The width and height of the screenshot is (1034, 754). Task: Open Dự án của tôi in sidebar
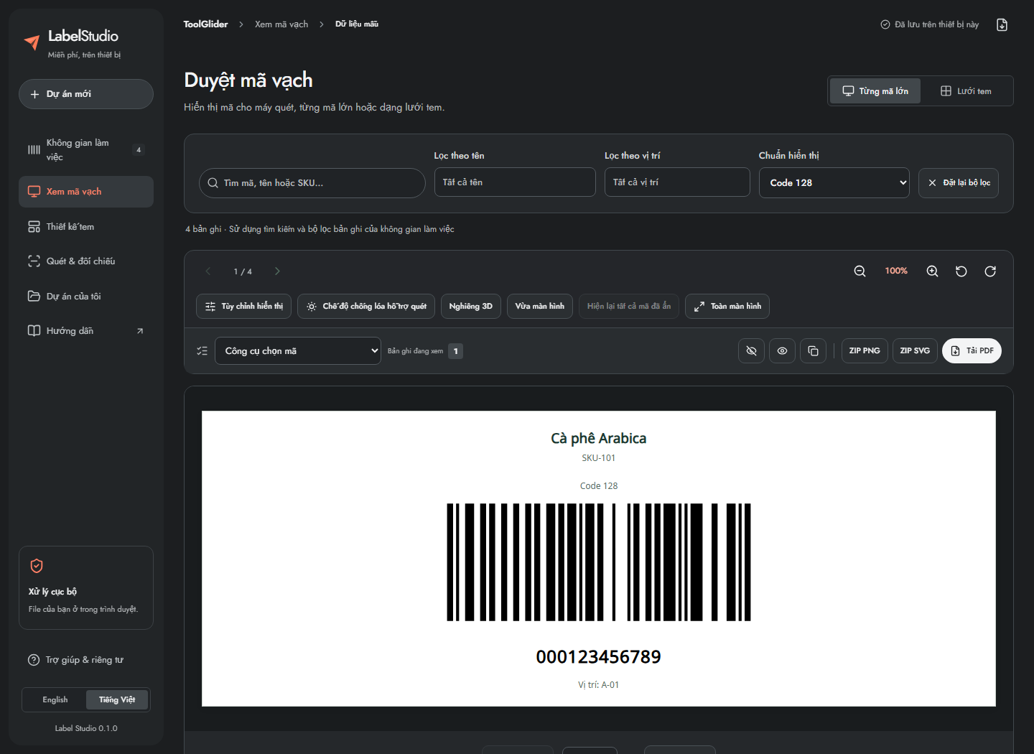click(86, 297)
